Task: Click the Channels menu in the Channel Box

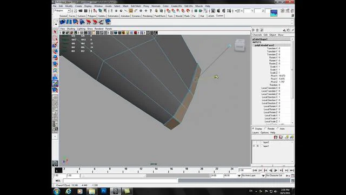Action: (257, 35)
